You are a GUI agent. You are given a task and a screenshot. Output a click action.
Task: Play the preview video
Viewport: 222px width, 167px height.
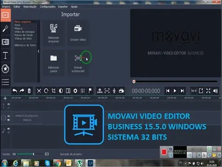[x=175, y=91]
